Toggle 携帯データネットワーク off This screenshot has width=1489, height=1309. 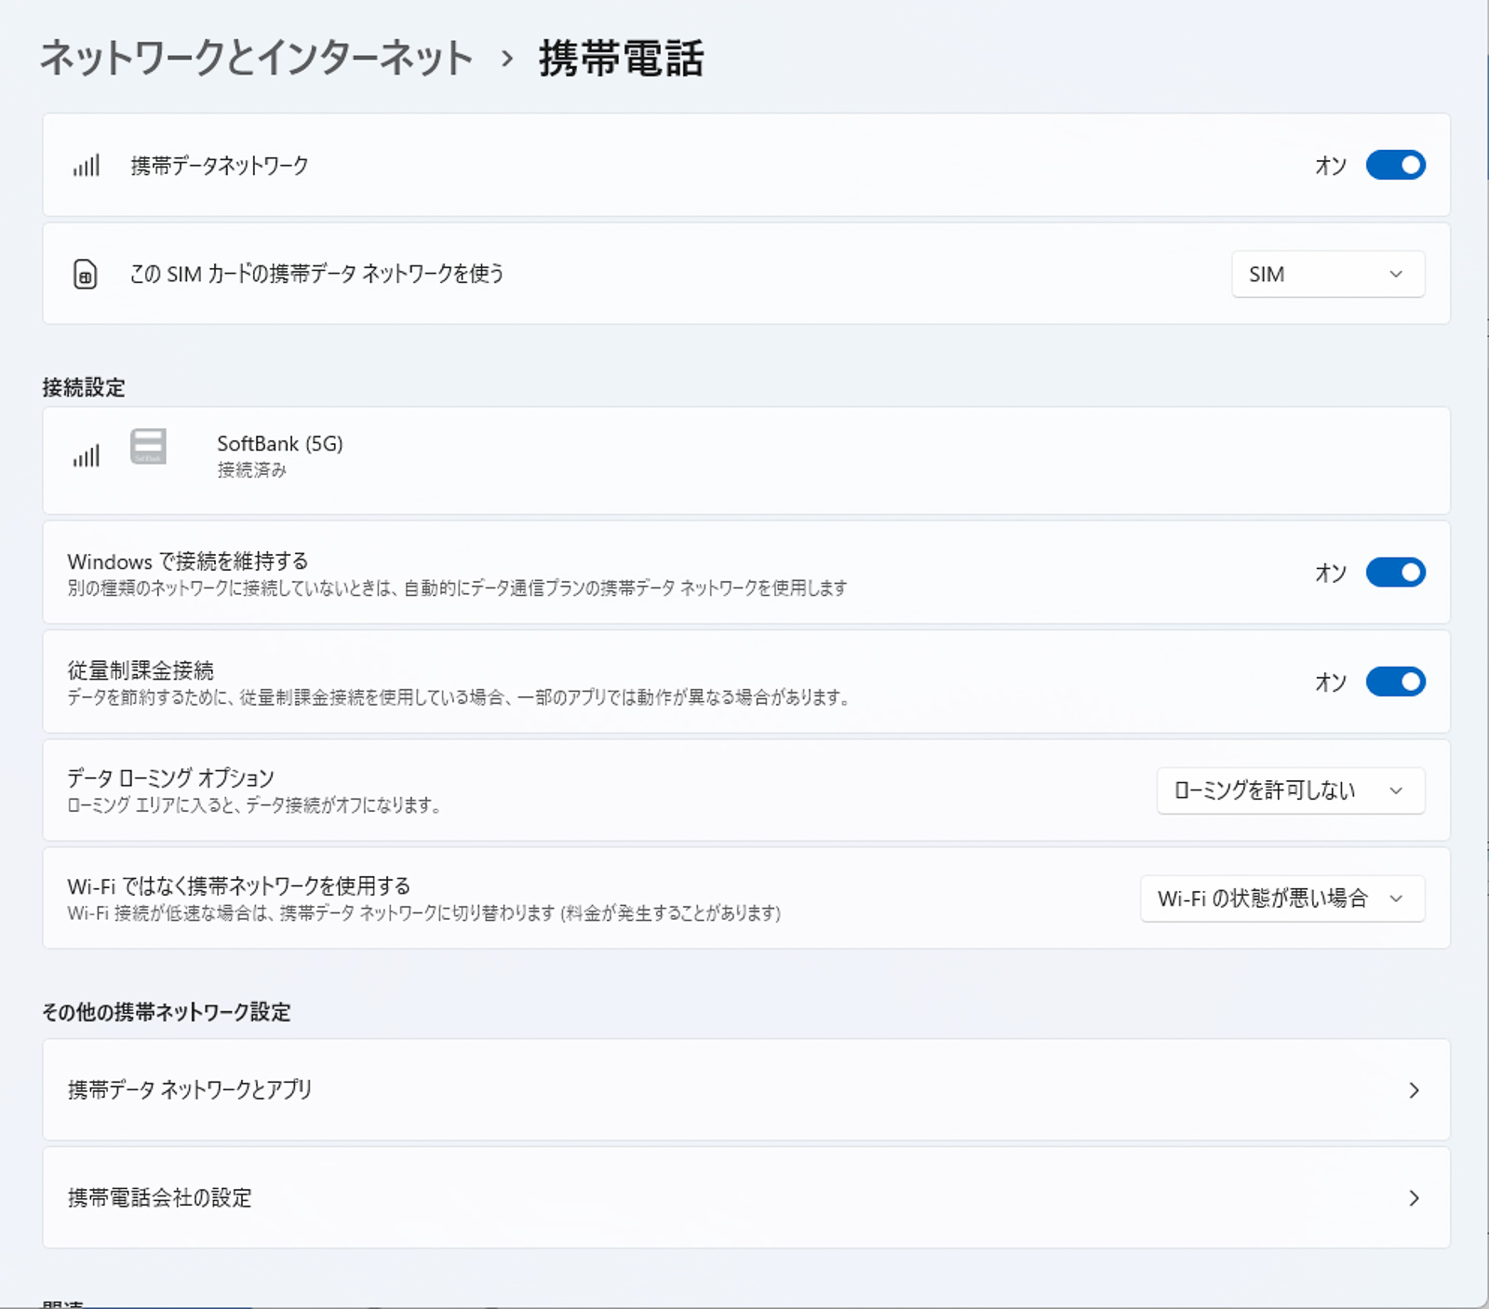[x=1395, y=165]
